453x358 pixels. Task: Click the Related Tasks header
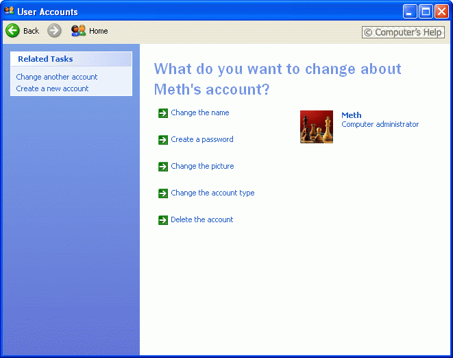71,59
